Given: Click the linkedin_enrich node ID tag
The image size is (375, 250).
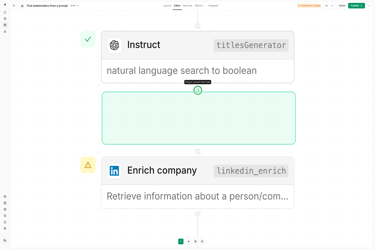Looking at the screenshot, I should point(251,171).
